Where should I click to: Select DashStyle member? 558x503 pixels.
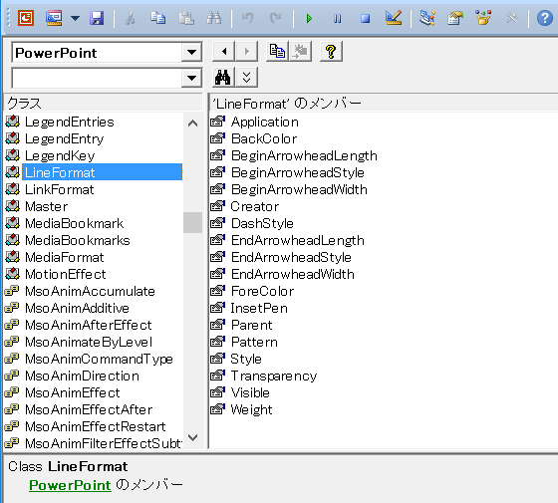coord(262,223)
